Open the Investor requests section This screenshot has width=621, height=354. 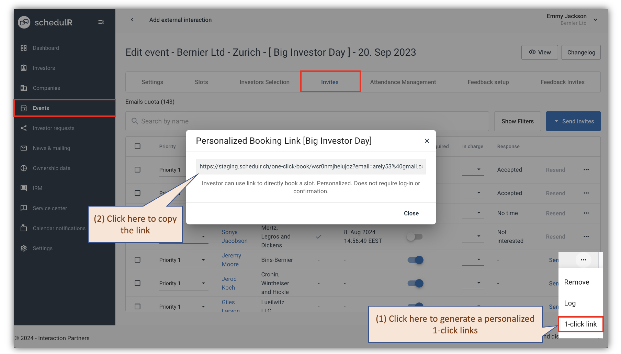(53, 128)
